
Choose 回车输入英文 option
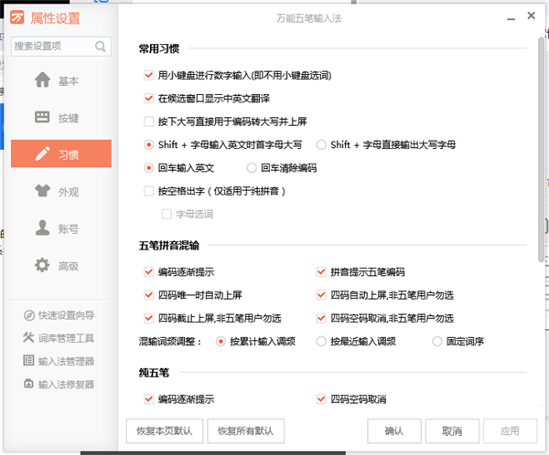pyautogui.click(x=149, y=168)
